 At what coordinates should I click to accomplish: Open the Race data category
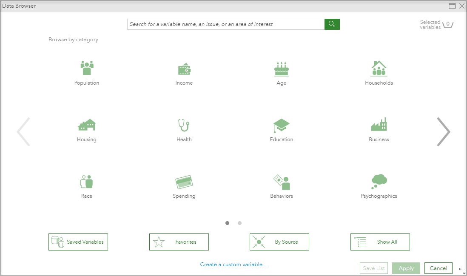pos(86,185)
